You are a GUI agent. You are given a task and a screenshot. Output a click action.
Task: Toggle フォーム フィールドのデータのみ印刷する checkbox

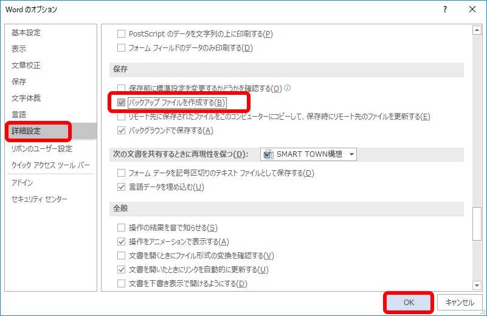pyautogui.click(x=121, y=48)
